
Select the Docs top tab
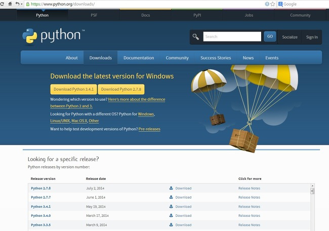click(x=145, y=15)
